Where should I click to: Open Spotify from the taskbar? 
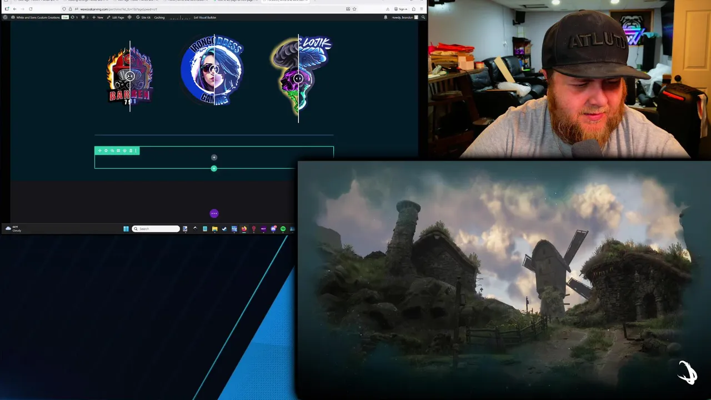pos(283,229)
